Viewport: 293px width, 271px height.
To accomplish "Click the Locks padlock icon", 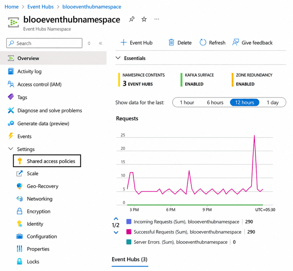I will pos(20,261).
